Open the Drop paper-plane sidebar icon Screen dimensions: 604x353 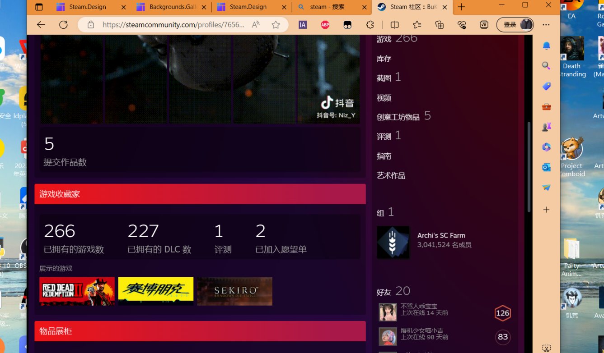[546, 188]
